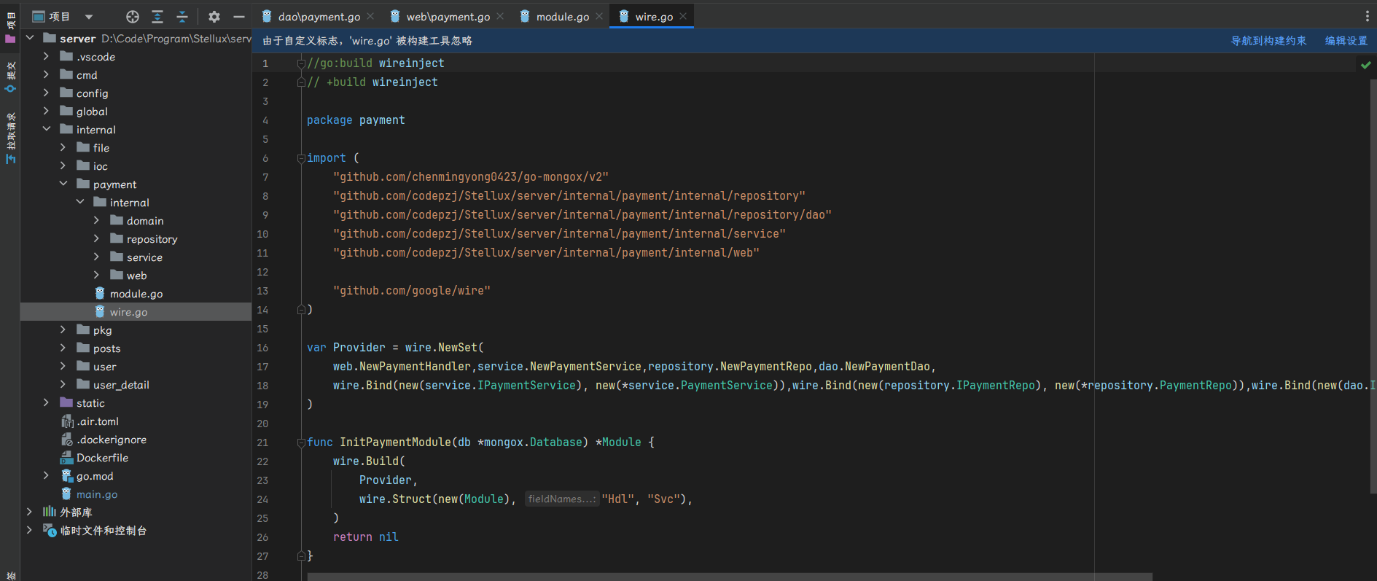Expand the .vscode folder
Image resolution: width=1377 pixels, height=581 pixels.
[47, 56]
